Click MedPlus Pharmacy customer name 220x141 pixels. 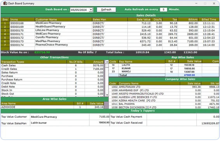tap(48, 41)
